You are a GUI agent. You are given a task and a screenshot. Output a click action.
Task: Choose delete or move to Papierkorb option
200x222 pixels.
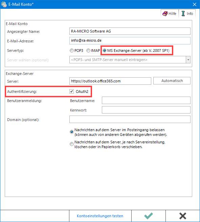(72, 144)
